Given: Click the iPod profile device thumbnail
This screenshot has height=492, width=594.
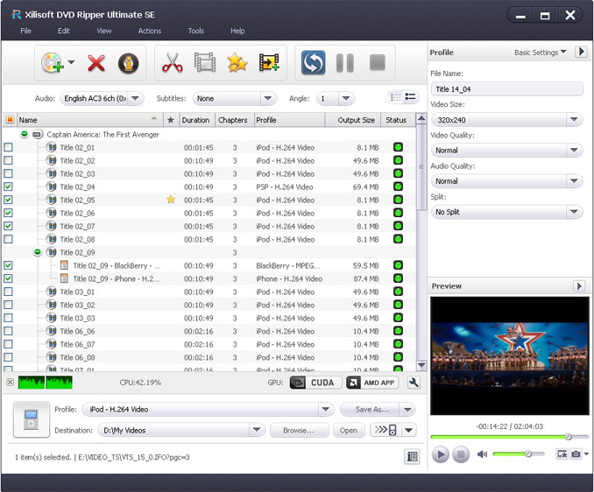Looking at the screenshot, I should pos(32,419).
